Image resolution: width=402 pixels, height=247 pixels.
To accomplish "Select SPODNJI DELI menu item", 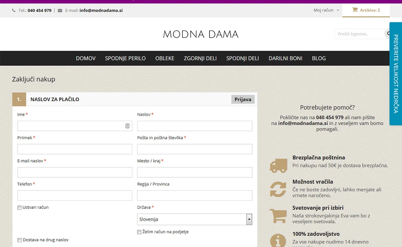I will (x=243, y=58).
